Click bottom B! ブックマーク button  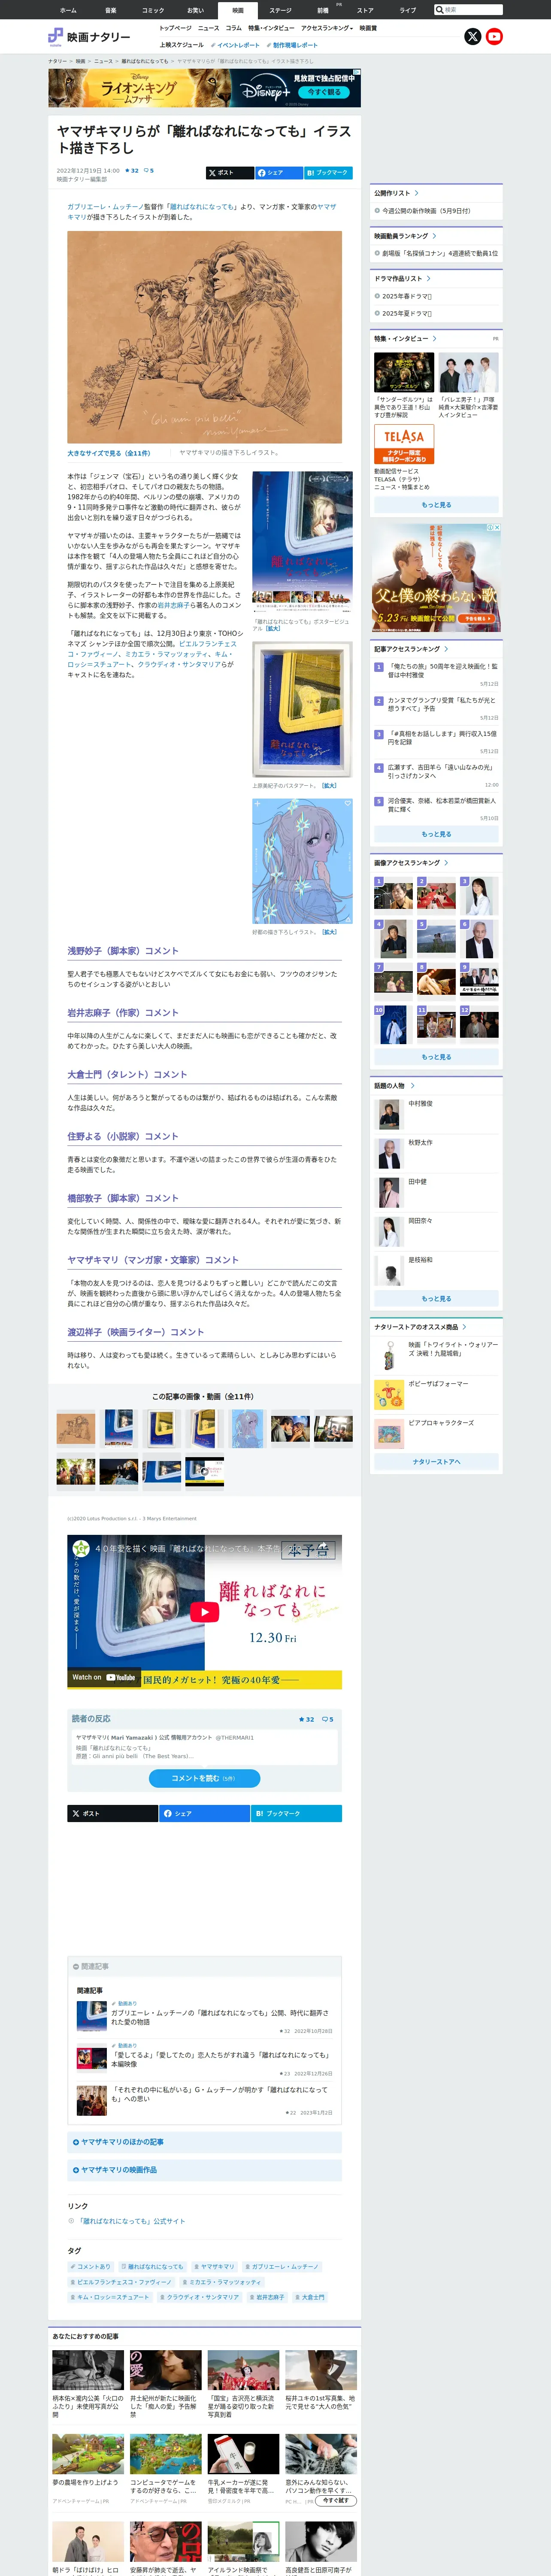296,1813
